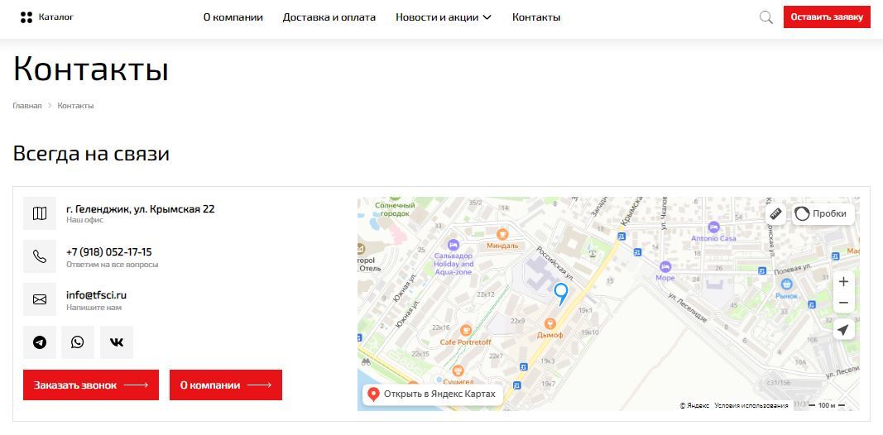Click the phone handset icon
The height and width of the screenshot is (435, 883).
40,256
